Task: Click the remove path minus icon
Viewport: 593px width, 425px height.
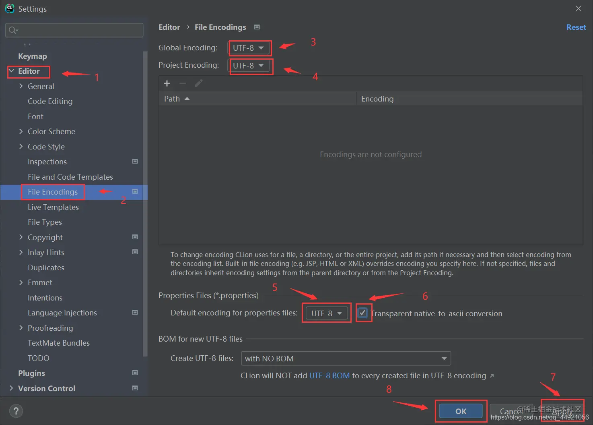Action: point(183,83)
